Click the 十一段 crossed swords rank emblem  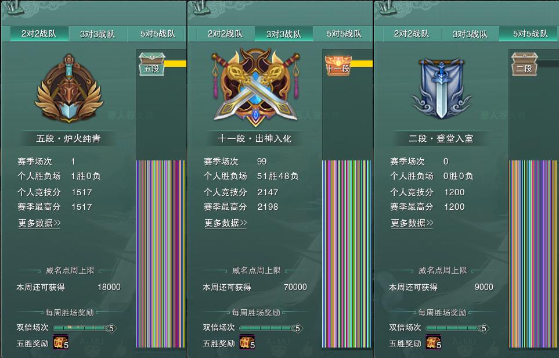[x=255, y=87]
